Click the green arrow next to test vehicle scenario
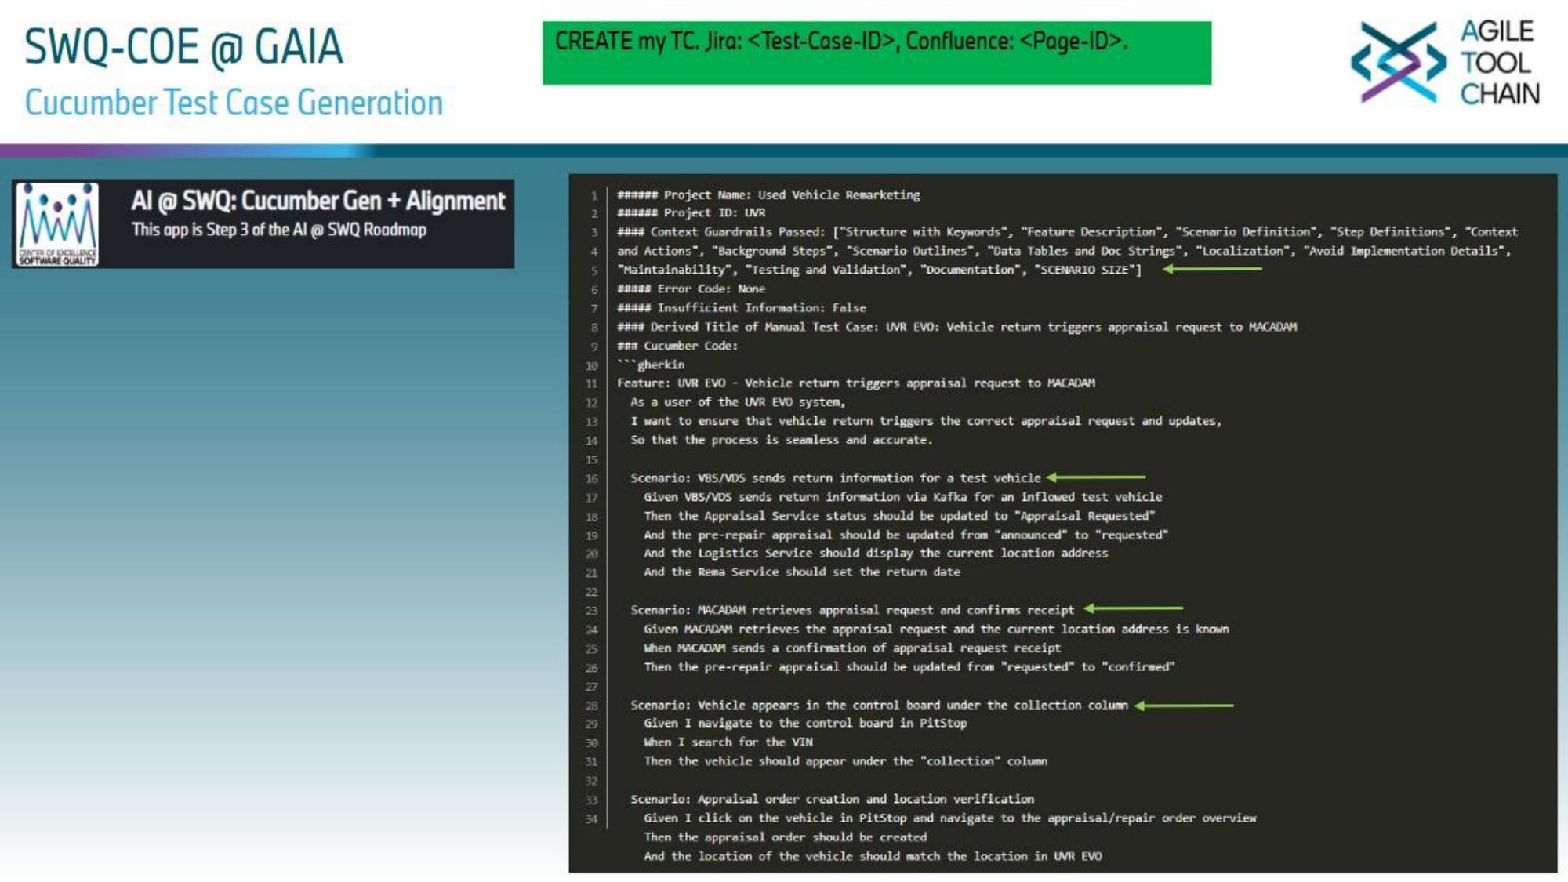The image size is (1568, 882). point(1096,477)
